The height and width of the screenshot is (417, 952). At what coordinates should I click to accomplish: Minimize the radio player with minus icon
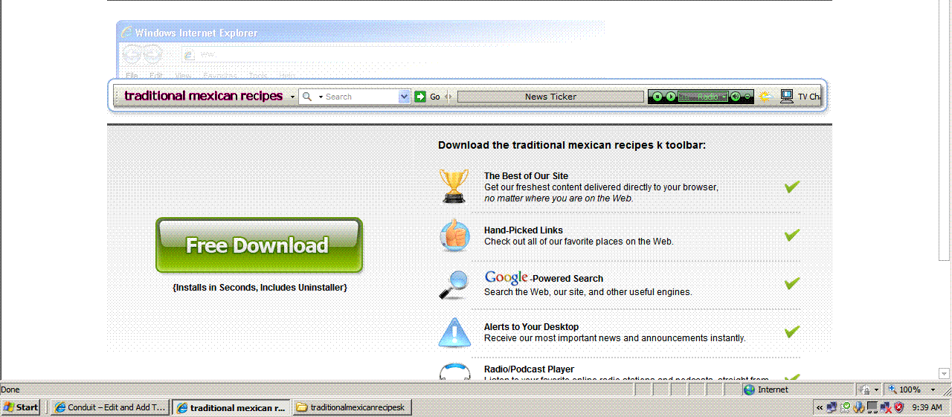click(747, 97)
